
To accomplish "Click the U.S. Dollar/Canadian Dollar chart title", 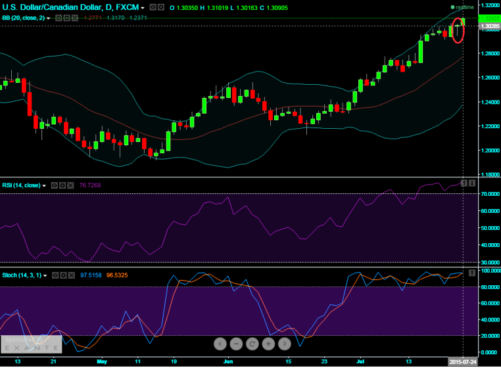I will [70, 7].
